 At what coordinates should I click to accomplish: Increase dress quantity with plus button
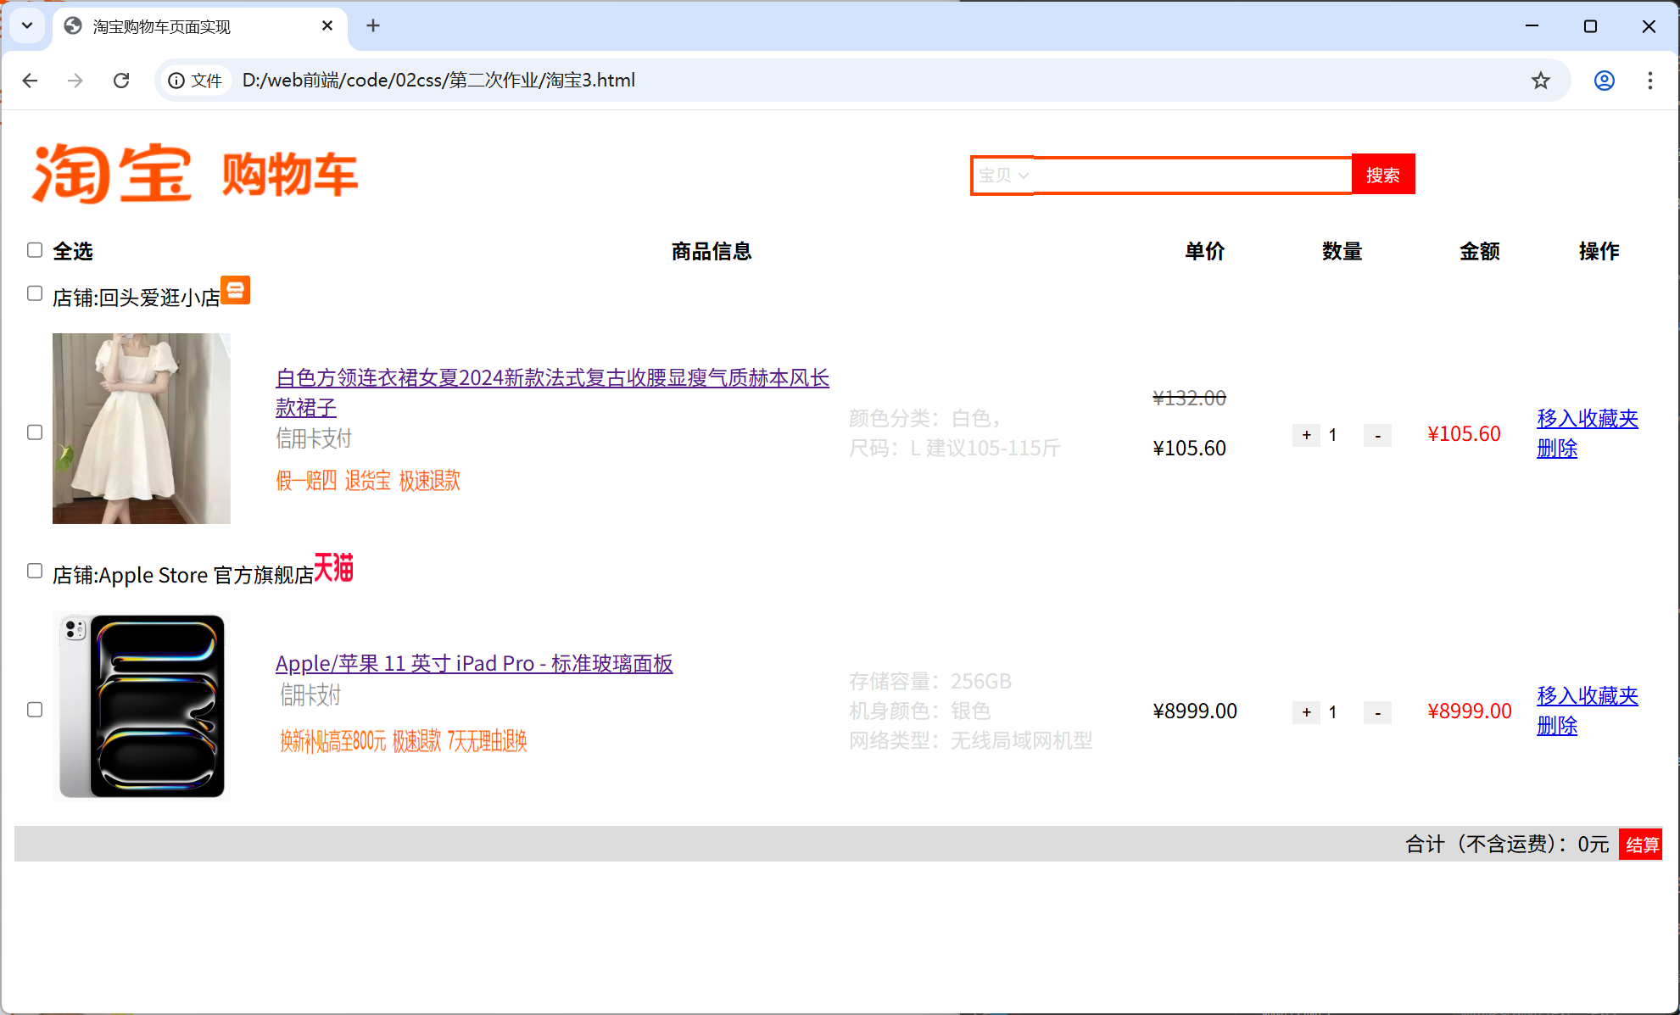click(1306, 435)
